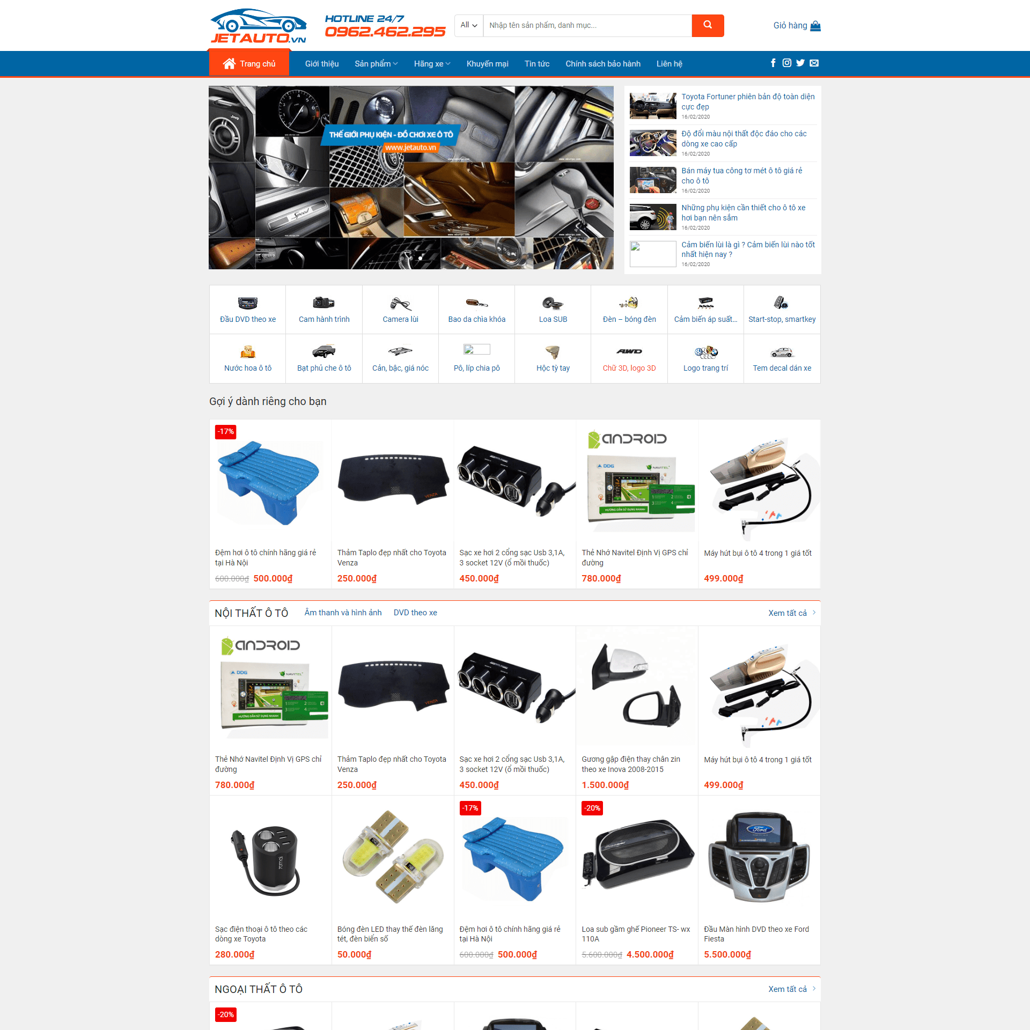
Task: Expand the Hàng xe dropdown menu
Action: click(430, 63)
